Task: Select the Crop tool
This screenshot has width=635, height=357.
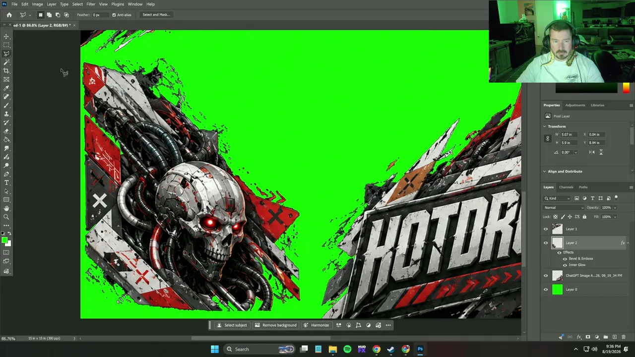Action: click(x=6, y=71)
